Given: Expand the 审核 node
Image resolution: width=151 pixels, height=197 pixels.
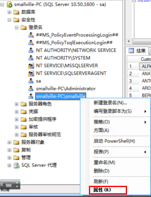Looking at the screenshot, I should pyautogui.click(x=17, y=127).
